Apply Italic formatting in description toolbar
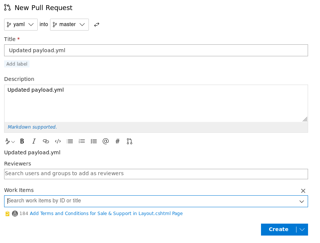The image size is (320, 243). [x=34, y=141]
